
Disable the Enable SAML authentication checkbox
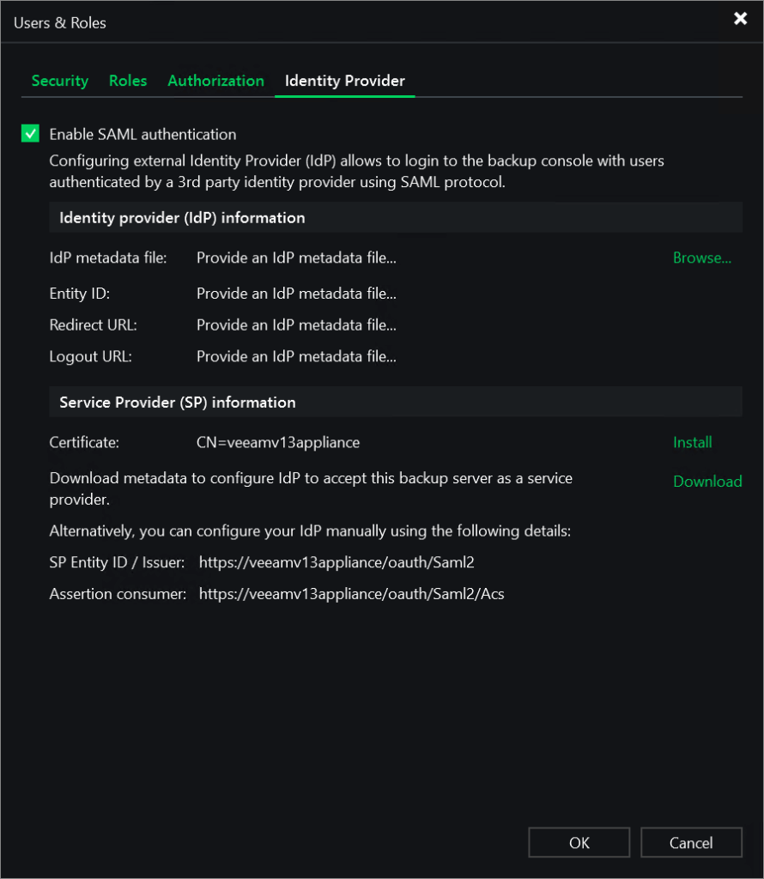[31, 134]
